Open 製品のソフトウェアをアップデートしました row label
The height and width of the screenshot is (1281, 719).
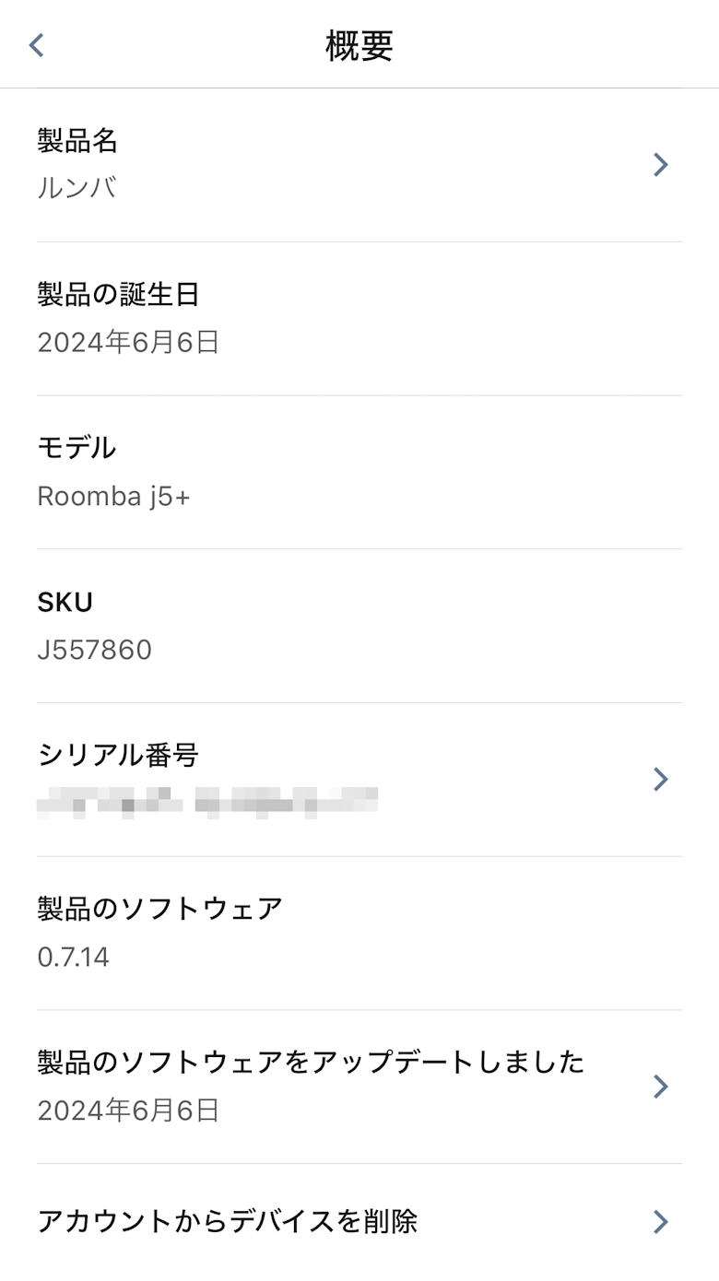311,1063
